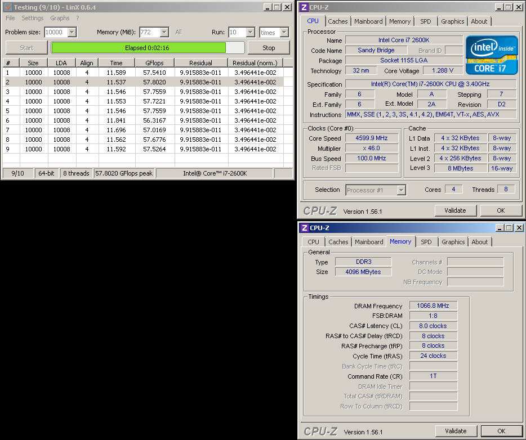Click '64-bit' in LinX status bar

tap(46, 173)
